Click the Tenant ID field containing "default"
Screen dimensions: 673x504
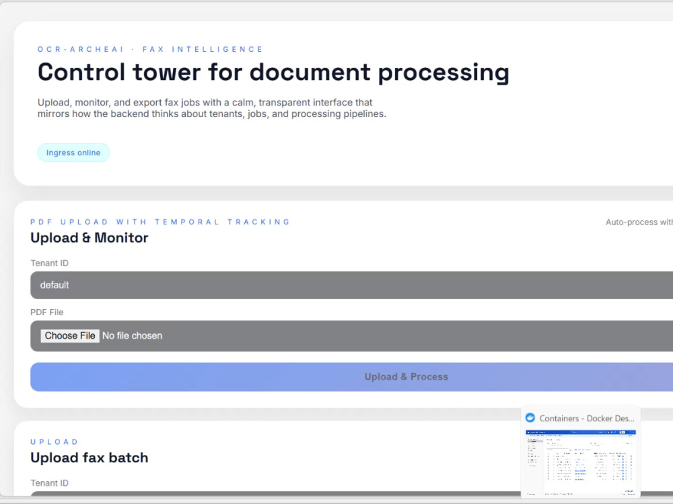[351, 285]
